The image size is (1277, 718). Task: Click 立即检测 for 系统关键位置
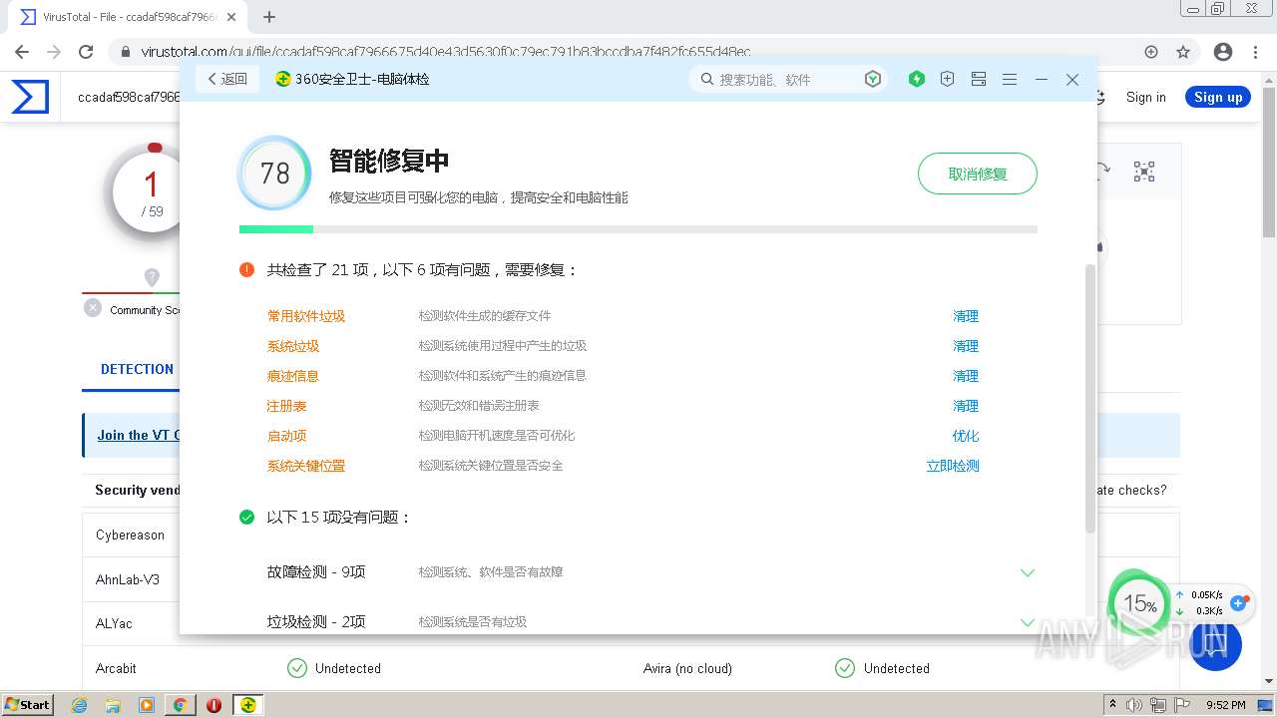click(953, 466)
